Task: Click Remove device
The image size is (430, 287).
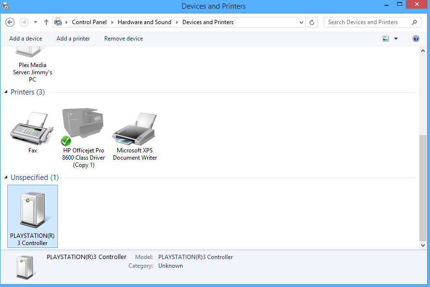Action: (x=123, y=38)
